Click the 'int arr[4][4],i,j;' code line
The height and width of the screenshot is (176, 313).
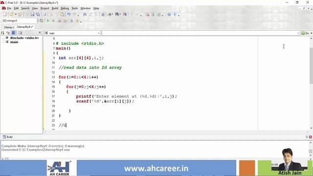tap(81, 58)
